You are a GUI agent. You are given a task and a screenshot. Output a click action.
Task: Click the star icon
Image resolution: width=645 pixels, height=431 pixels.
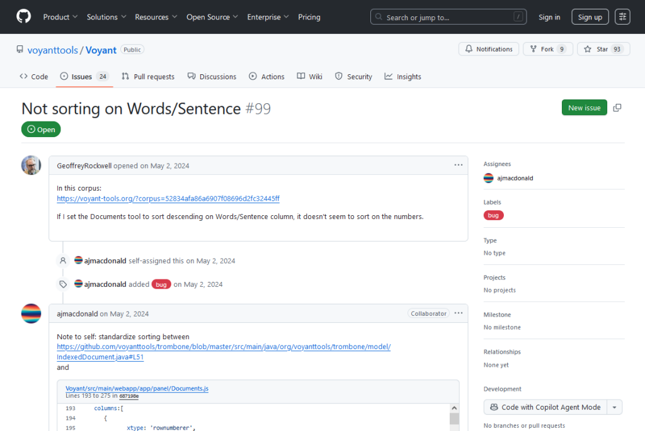pyautogui.click(x=588, y=49)
